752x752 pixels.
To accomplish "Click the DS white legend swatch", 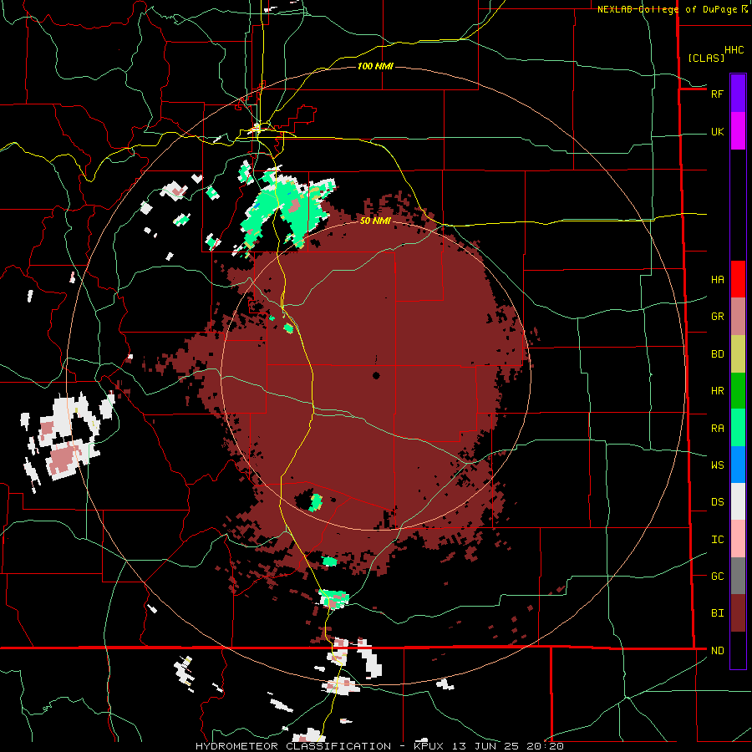I will tap(738, 501).
